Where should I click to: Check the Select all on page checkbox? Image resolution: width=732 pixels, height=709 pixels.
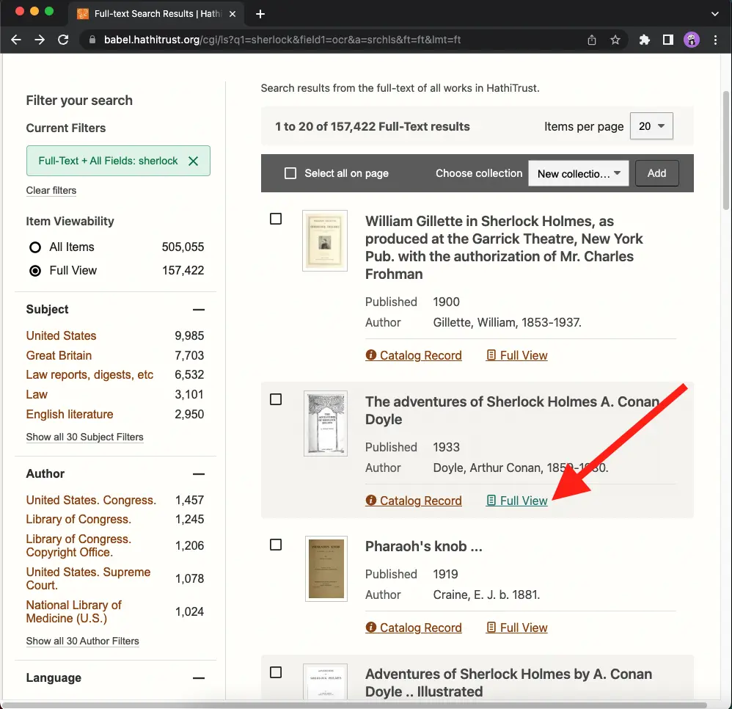290,173
